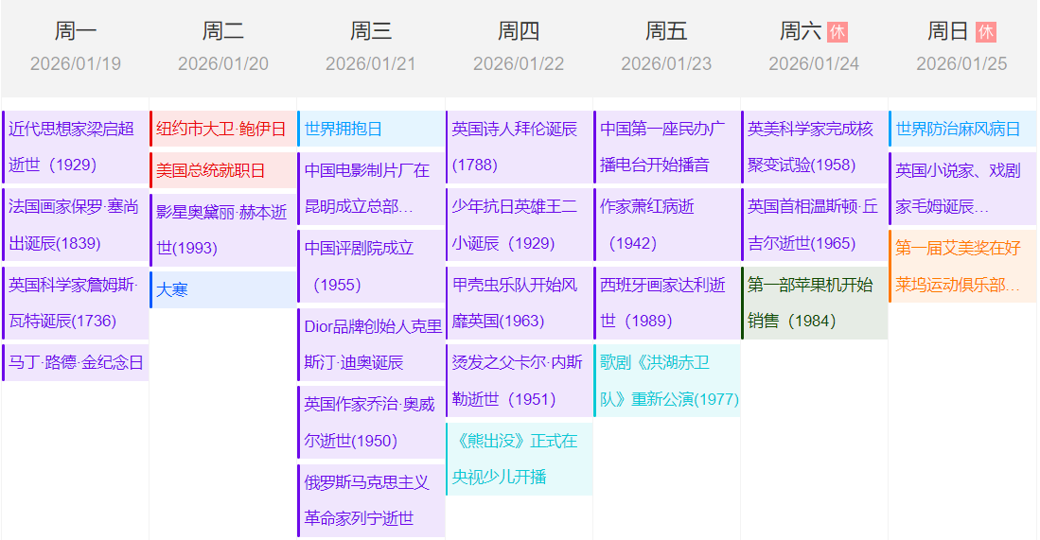Click the 休 badge next to 周六

coord(837,32)
